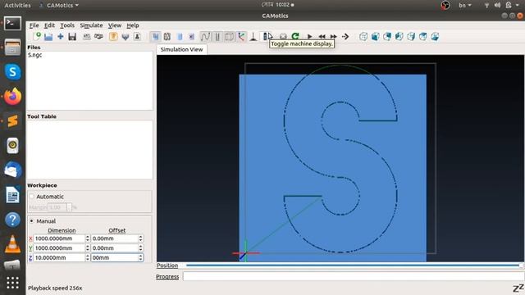The height and width of the screenshot is (295, 525).
Task: Click the Y dimension spin arrows
Action: point(88,248)
